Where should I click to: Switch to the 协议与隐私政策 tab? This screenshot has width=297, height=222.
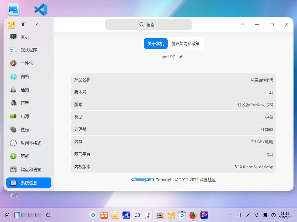click(x=186, y=44)
